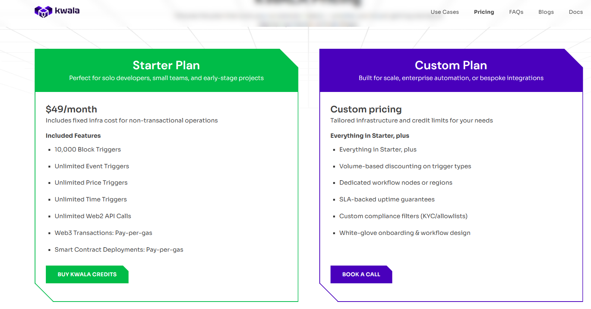591x309 pixels.
Task: Click the Starter Plan heading
Action: (166, 65)
